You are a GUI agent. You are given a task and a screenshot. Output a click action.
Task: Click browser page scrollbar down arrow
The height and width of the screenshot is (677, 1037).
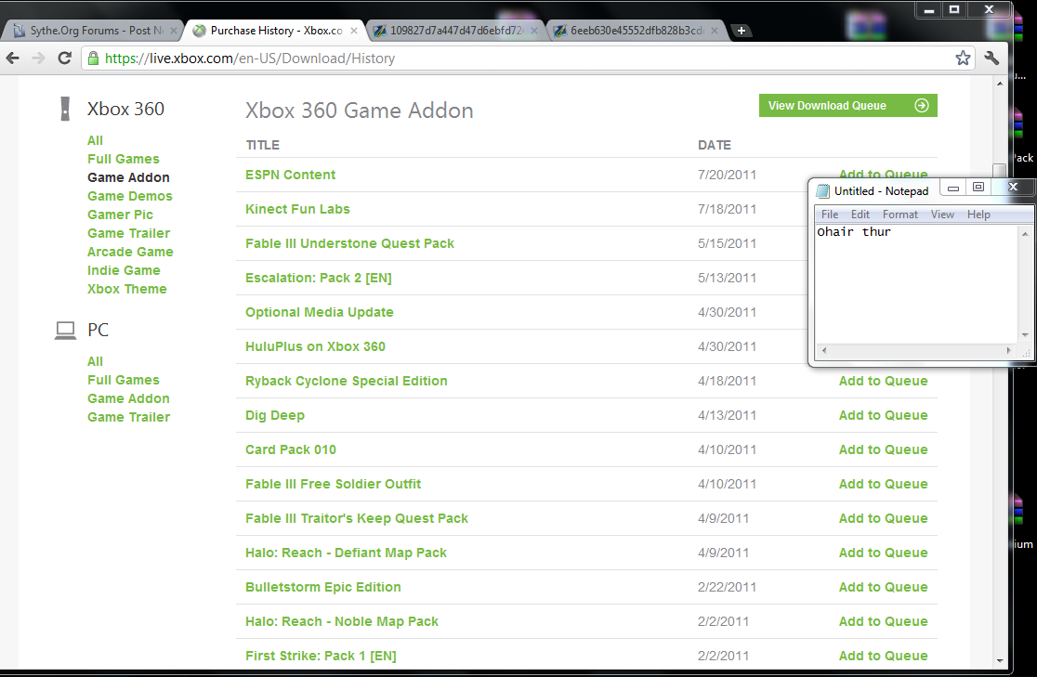999,660
